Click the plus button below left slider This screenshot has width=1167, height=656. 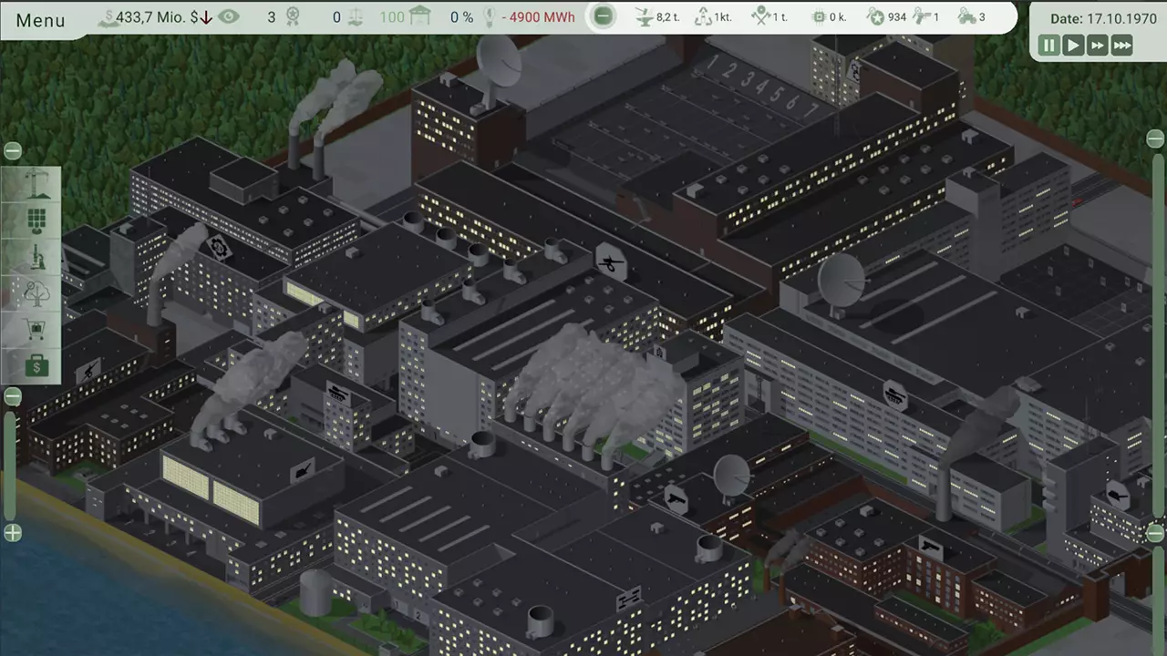13,533
